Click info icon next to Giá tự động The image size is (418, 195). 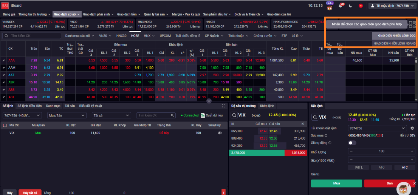pos(330,143)
